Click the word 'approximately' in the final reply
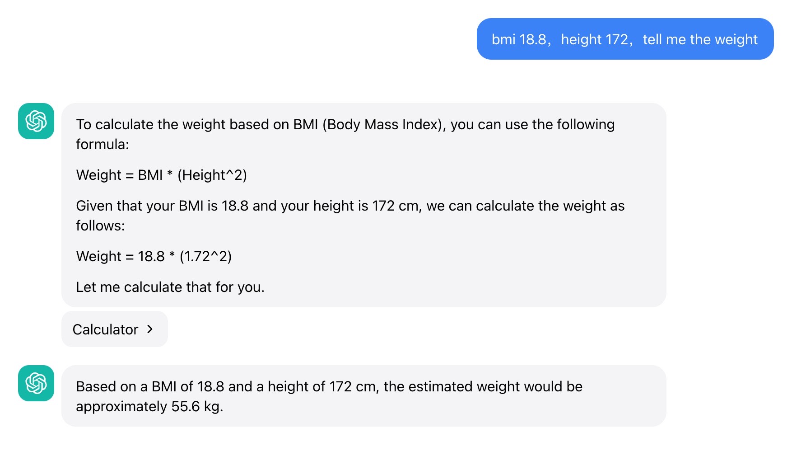This screenshot has height=470, width=792. coord(121,407)
